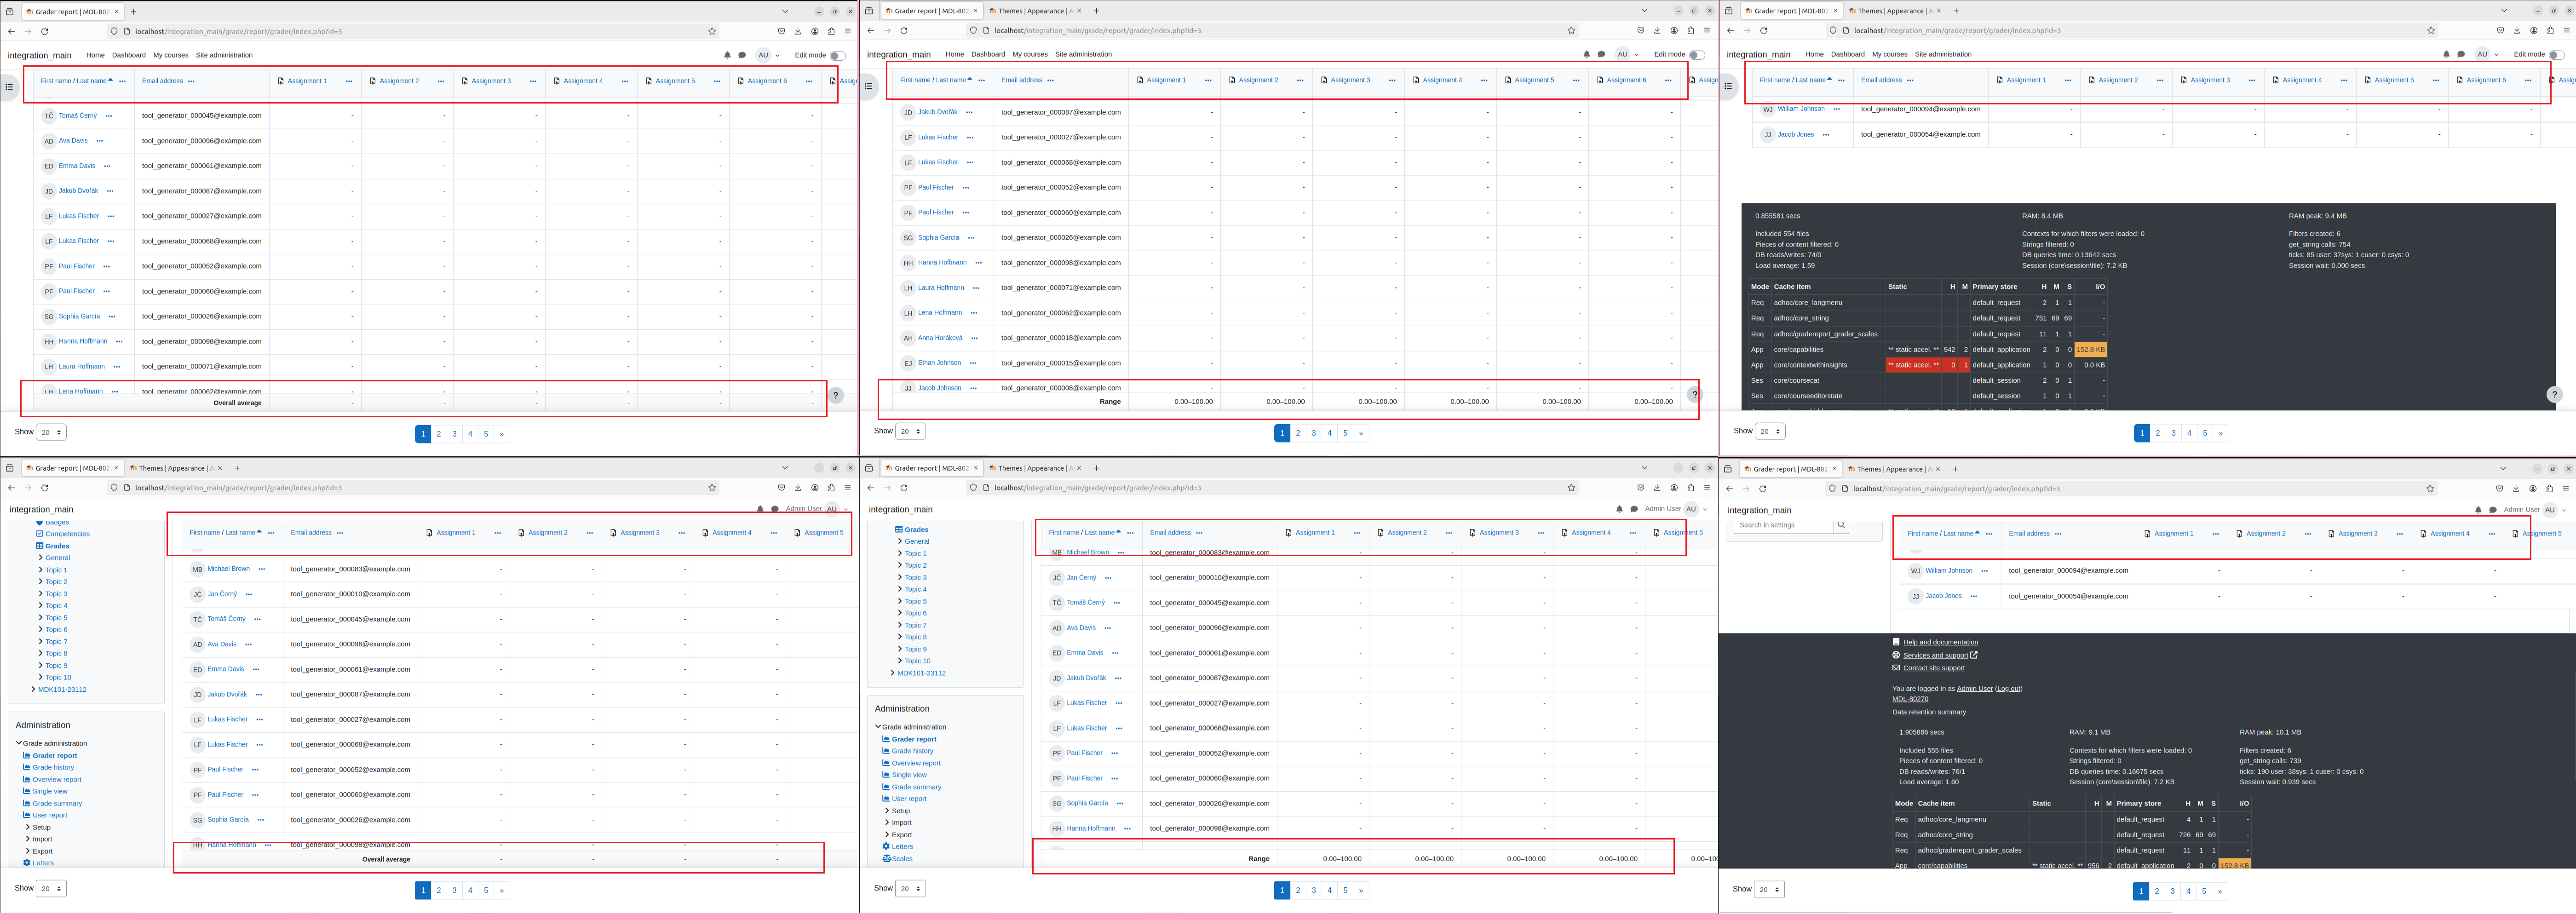Open Assignment 3 actions menu in top-right window
Viewport: 2576px width, 920px height.
click(x=2252, y=80)
